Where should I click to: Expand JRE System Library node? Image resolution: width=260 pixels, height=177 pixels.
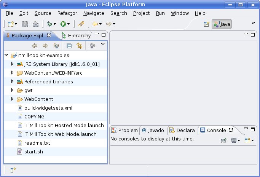pos(12,64)
